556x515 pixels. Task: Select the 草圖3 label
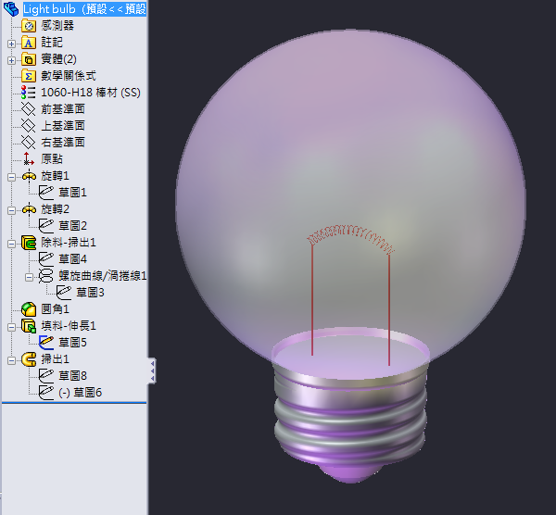point(91,293)
